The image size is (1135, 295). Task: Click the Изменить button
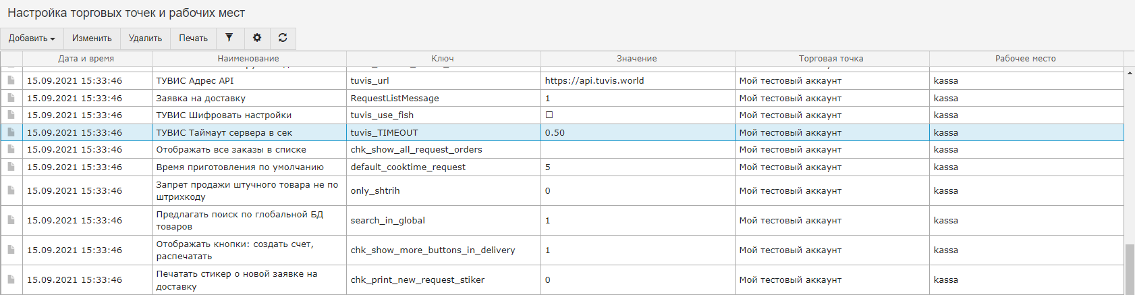point(92,38)
